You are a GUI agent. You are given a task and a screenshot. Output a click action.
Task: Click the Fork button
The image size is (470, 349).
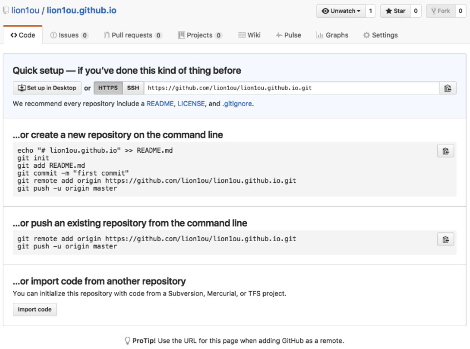(440, 11)
